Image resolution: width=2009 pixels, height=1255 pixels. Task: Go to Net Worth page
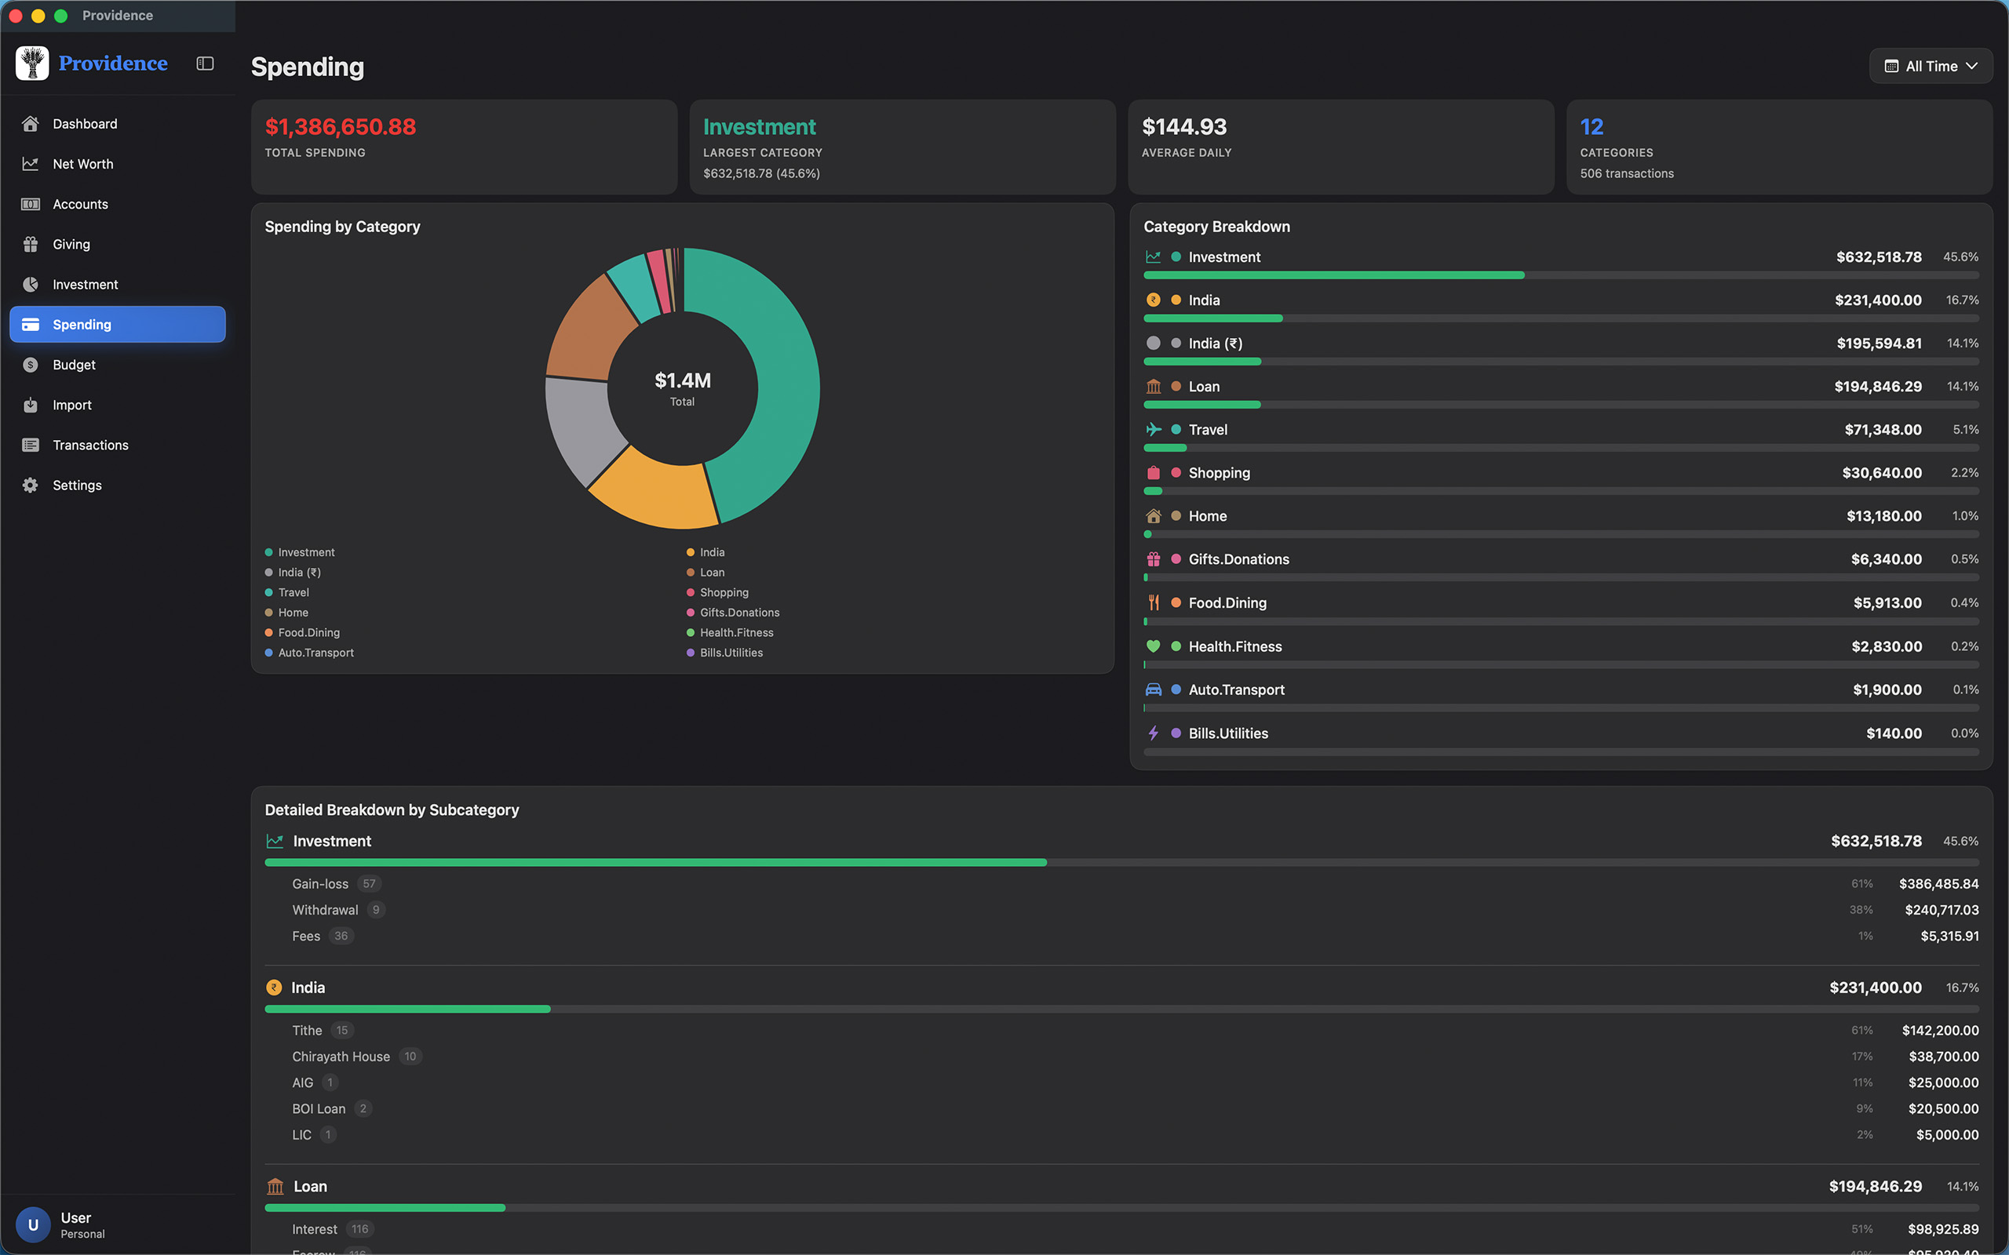coord(117,163)
